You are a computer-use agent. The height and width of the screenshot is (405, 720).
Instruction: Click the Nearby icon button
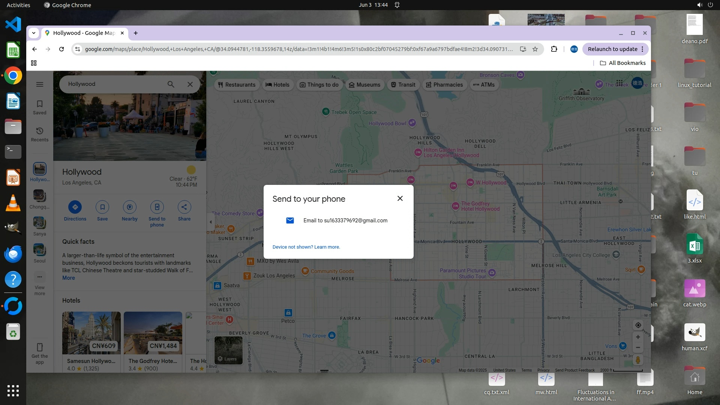129,207
